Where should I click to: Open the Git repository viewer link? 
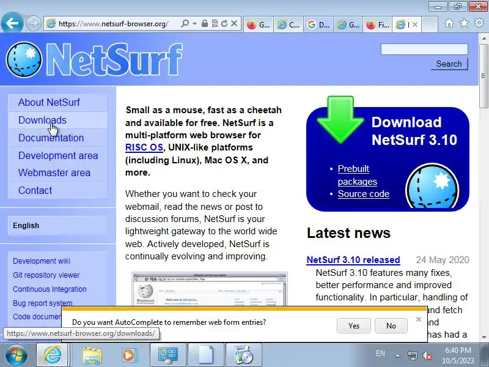click(46, 275)
